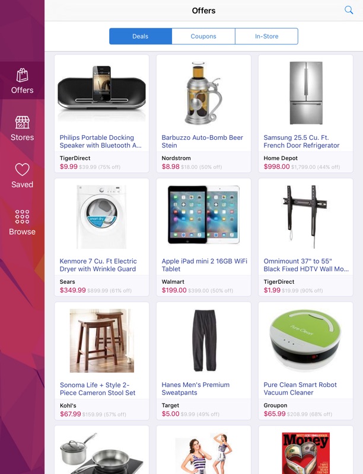Click the Kenmore Electric Dryer image
The image size is (363, 474).
coord(101,217)
